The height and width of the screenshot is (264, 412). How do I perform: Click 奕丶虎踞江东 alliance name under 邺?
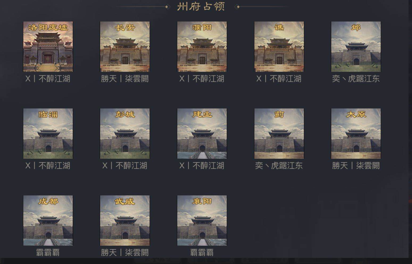[356, 79]
